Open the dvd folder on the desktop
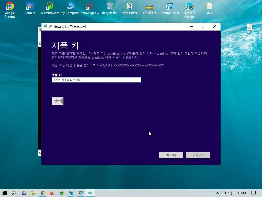This screenshot has height=197, width=262. pyautogui.click(x=210, y=8)
